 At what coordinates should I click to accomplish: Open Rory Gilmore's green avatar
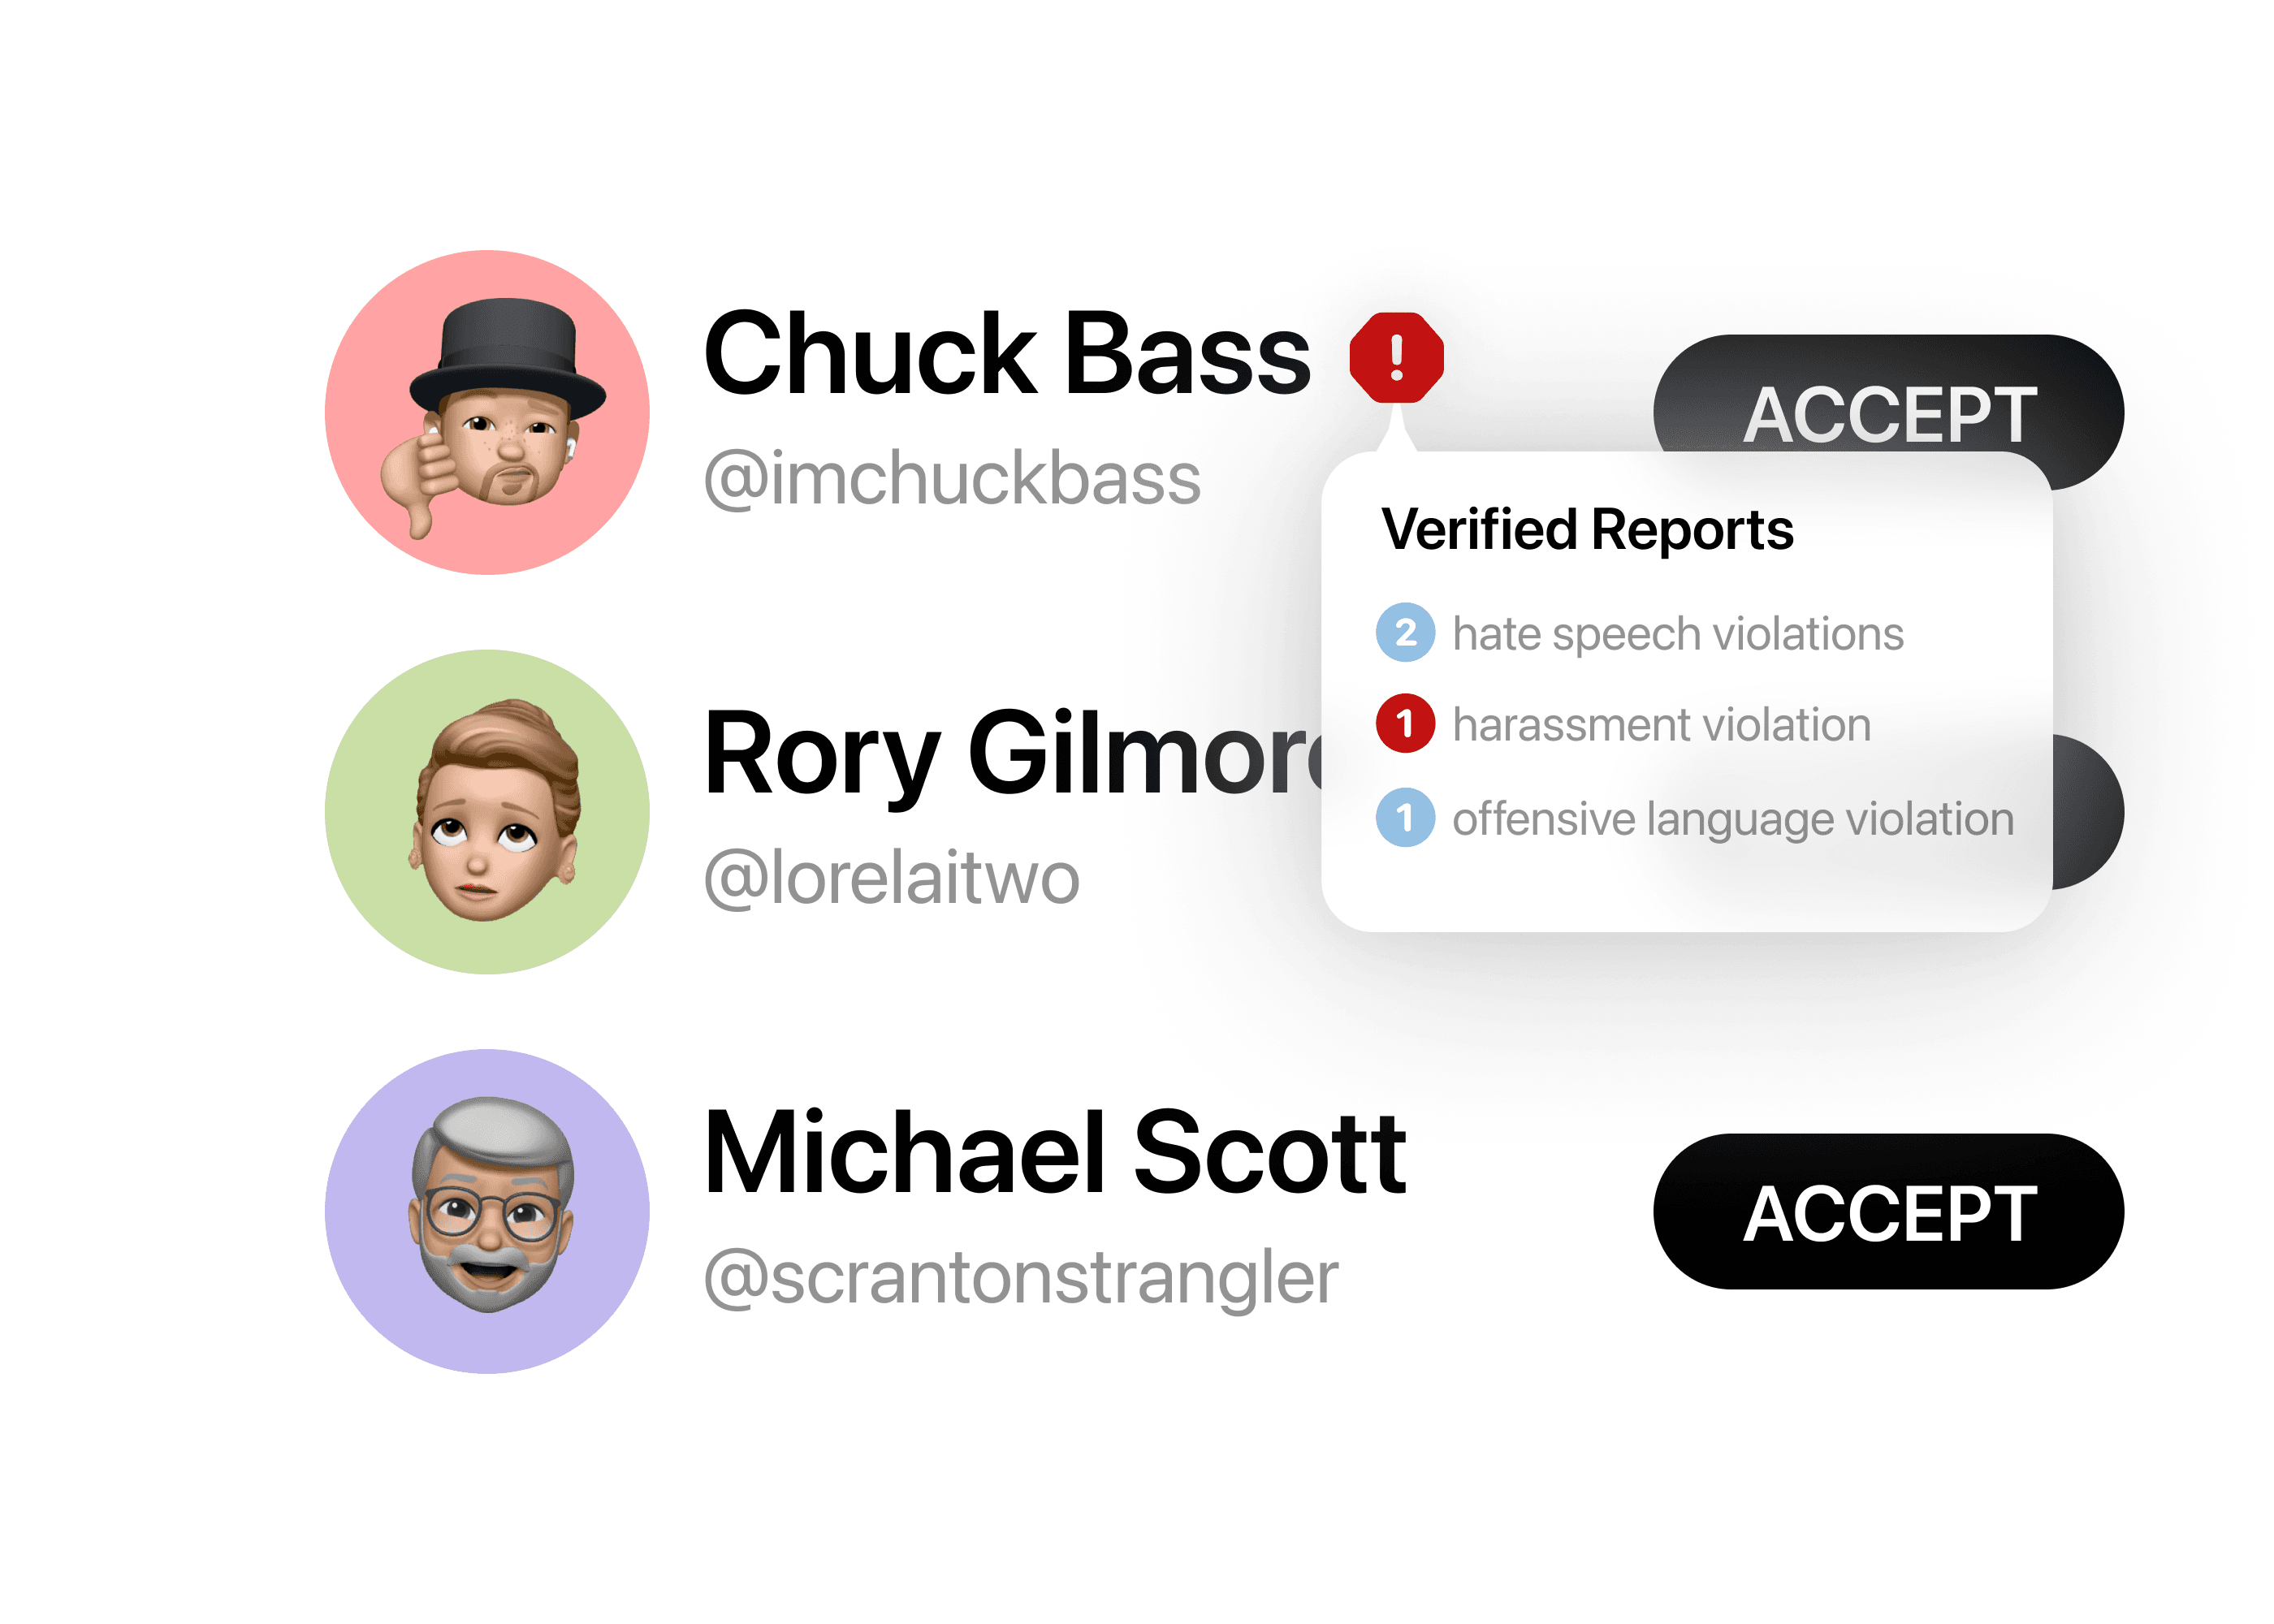coord(487,812)
